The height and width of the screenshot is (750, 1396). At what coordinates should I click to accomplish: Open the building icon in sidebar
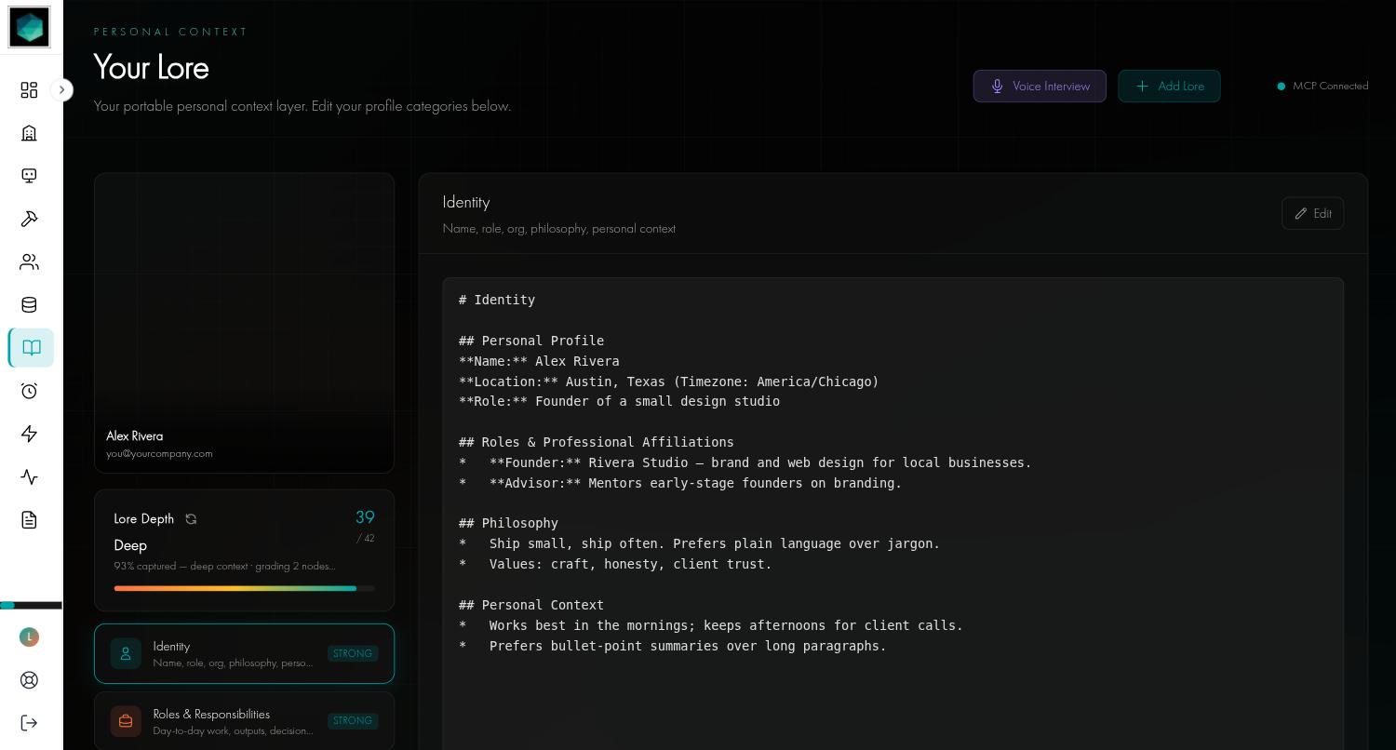29,133
